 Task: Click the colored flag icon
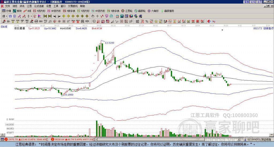pos(40,16)
